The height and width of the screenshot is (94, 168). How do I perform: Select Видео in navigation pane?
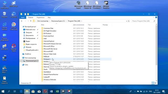28,41
